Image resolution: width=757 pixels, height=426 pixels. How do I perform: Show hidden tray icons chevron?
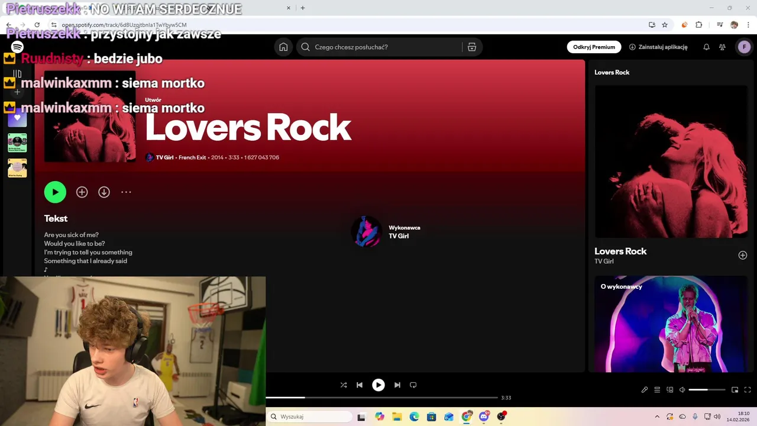point(656,417)
